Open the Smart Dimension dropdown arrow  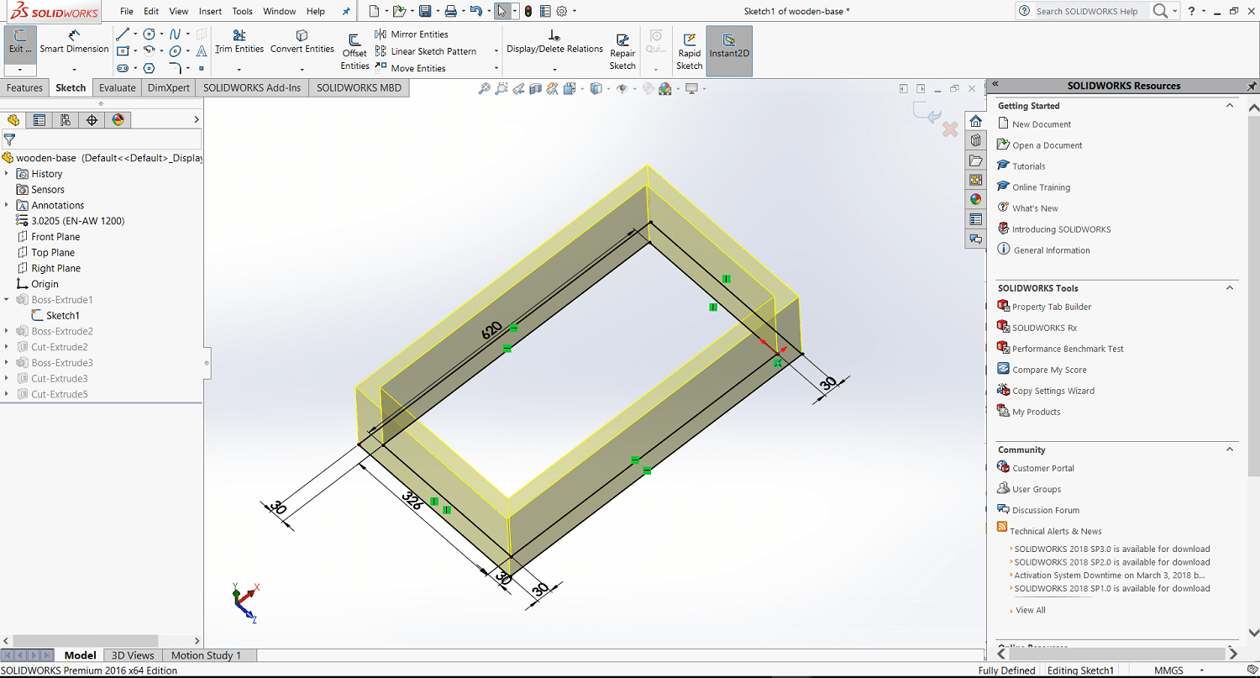point(74,68)
